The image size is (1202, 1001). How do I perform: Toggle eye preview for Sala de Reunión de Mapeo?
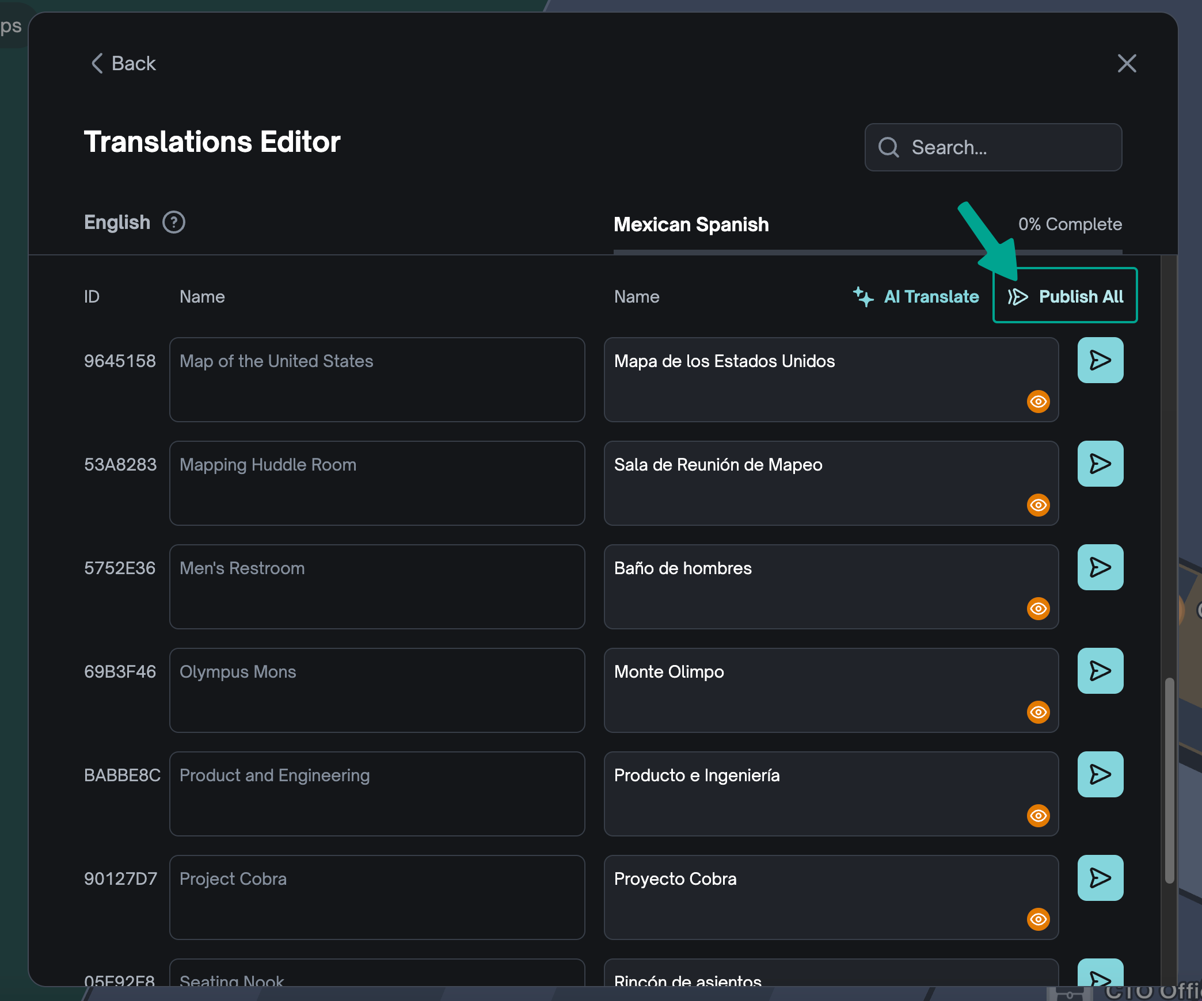click(1038, 505)
